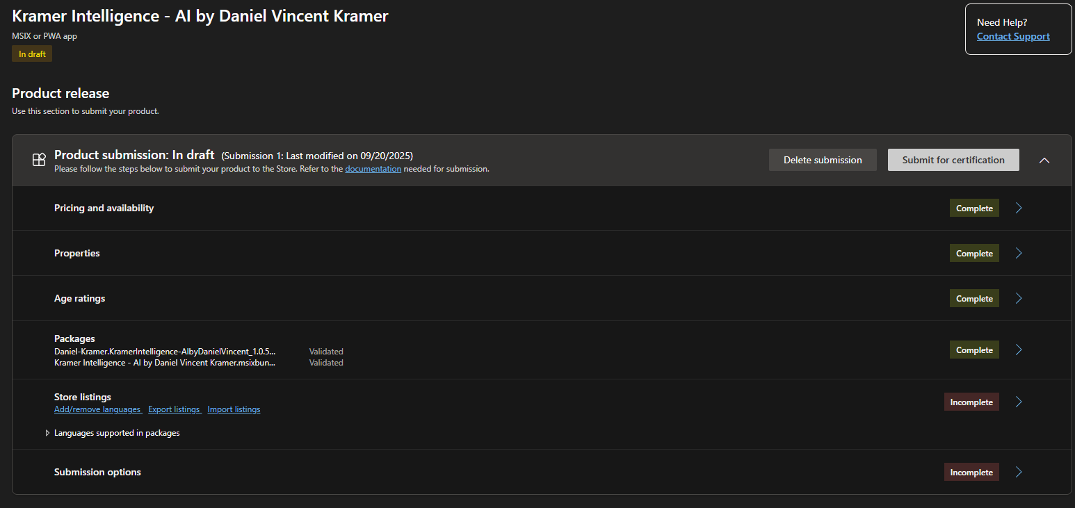Click the In draft status badge
The width and height of the screenshot is (1075, 508).
pyautogui.click(x=32, y=54)
